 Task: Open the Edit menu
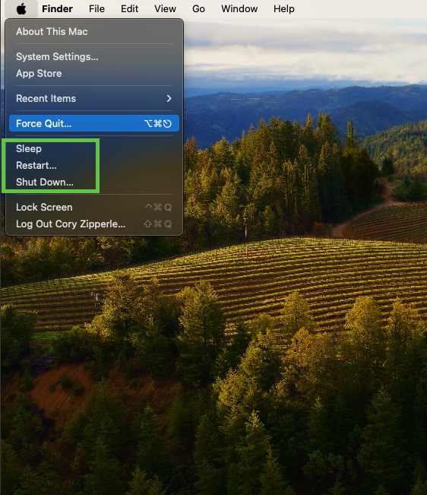(129, 9)
